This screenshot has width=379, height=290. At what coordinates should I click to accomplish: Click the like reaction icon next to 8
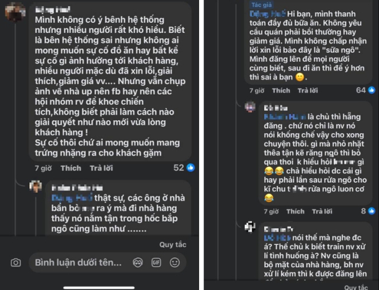click(373, 211)
